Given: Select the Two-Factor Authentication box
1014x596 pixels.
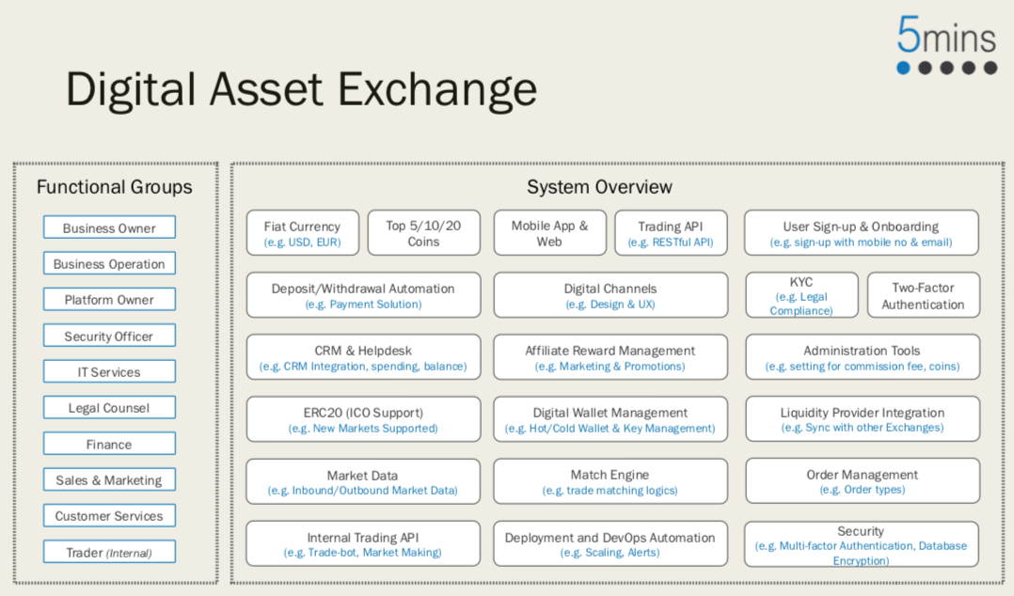Looking at the screenshot, I should [924, 295].
